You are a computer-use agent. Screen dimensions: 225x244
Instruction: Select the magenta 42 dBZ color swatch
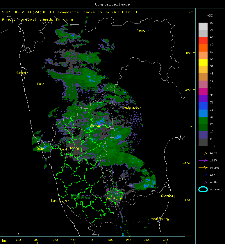203,91
